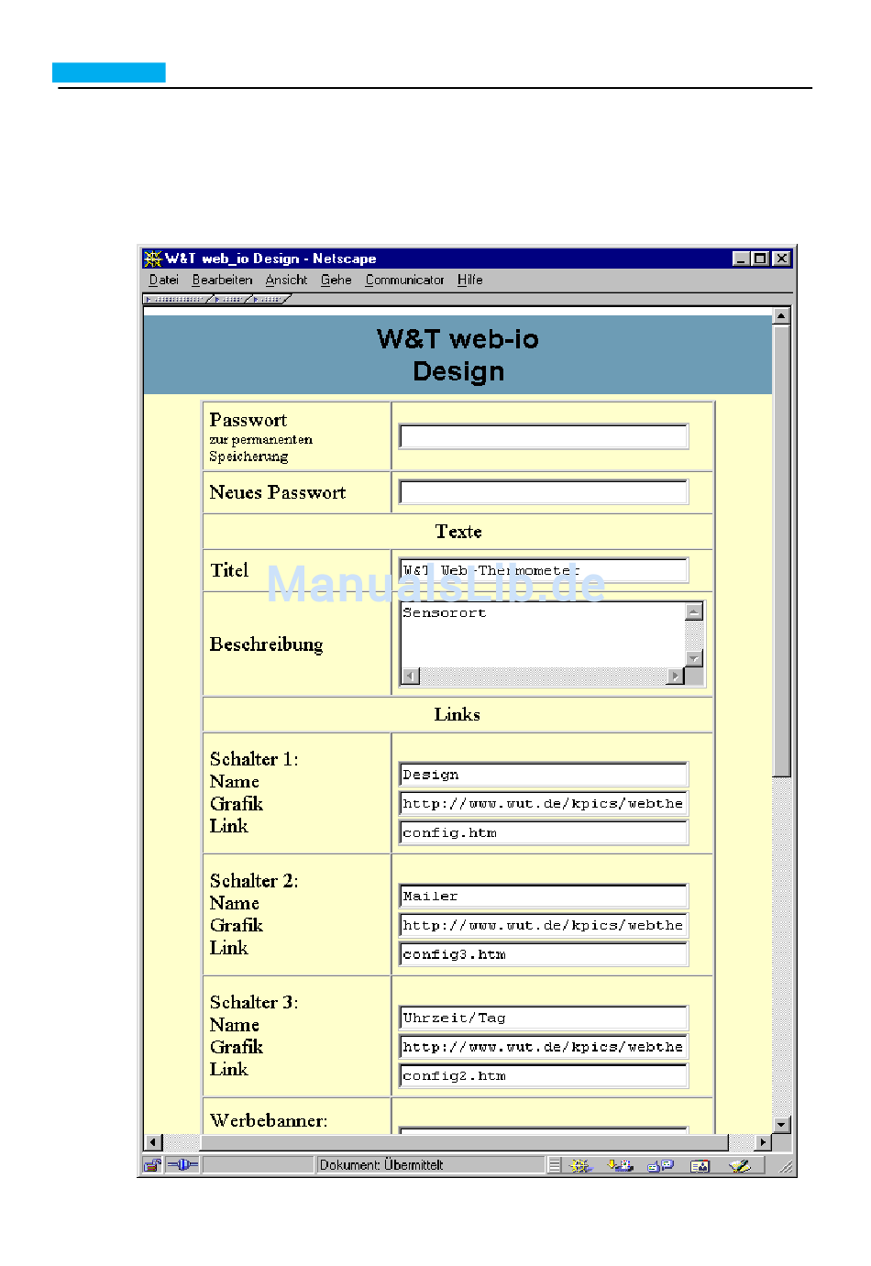Open Navigator from the component bar
The width and height of the screenshot is (871, 1266).
[x=579, y=1166]
